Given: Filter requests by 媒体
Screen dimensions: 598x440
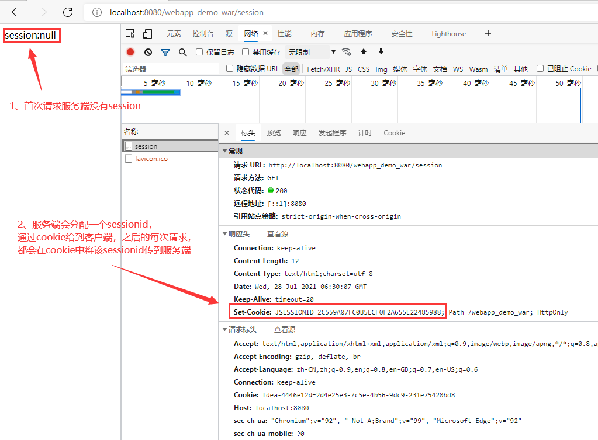Looking at the screenshot, I should click(400, 69).
